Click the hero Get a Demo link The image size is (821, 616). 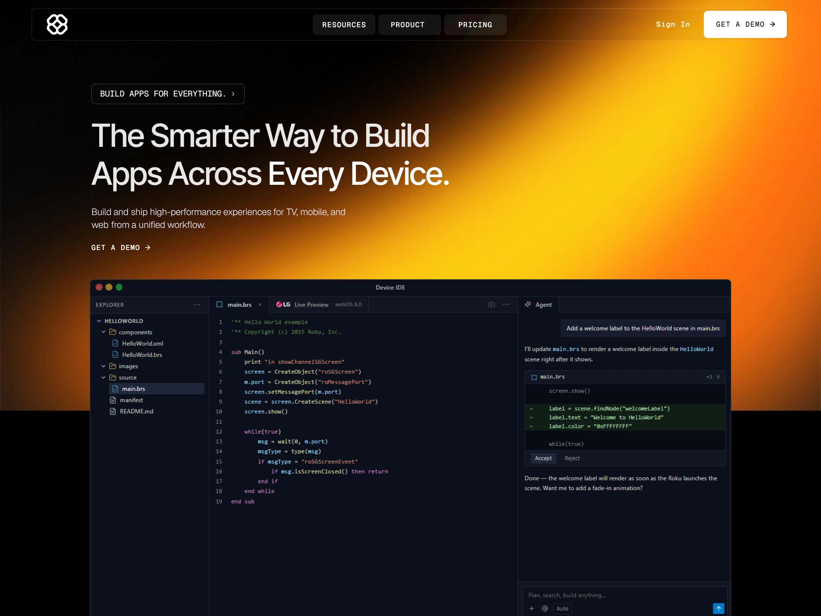[121, 248]
